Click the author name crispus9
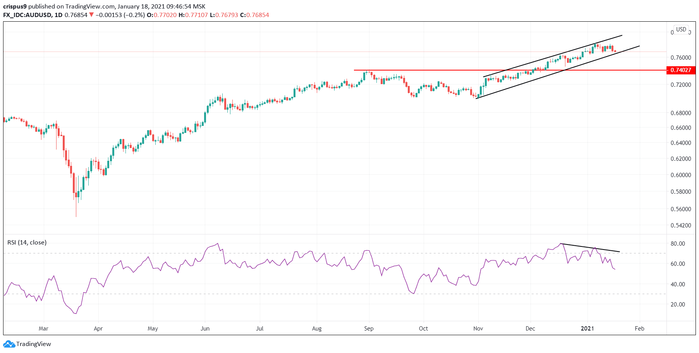The image size is (699, 353). (15, 7)
